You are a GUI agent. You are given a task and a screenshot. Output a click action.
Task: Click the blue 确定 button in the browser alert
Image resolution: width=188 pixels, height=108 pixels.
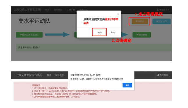click(127, 85)
